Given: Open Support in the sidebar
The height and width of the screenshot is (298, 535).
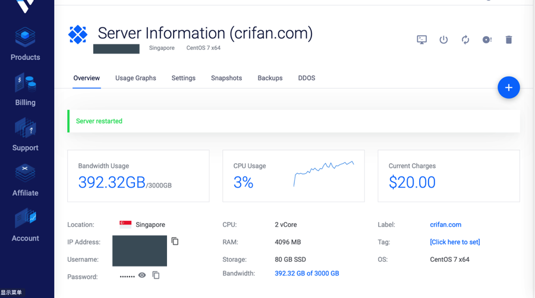Looking at the screenshot, I should coord(26,135).
